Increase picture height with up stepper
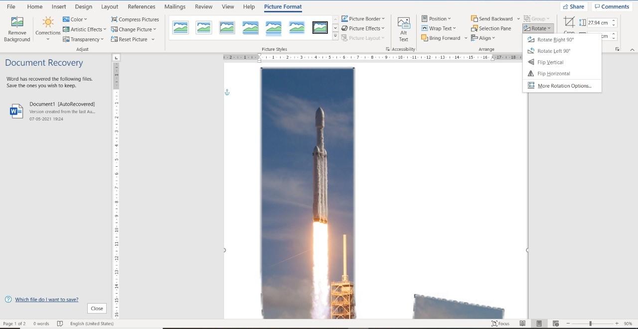 614,21
